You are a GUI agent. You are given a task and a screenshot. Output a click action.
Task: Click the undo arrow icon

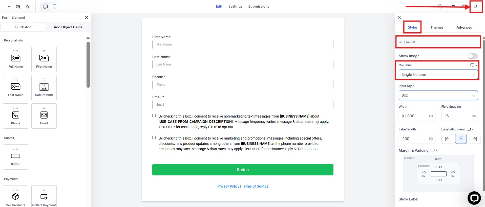tap(453, 7)
